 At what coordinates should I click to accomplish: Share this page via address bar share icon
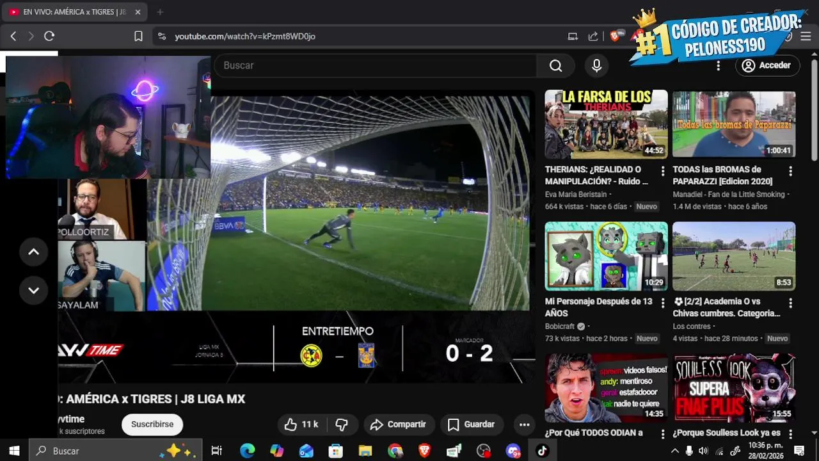593,36
